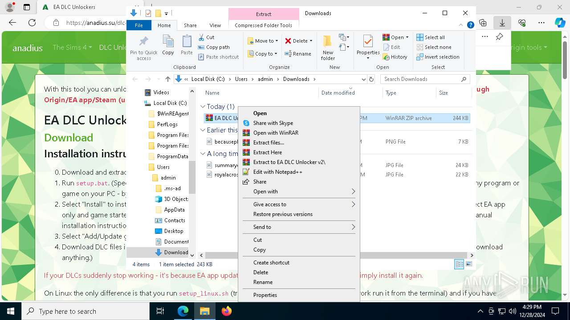570x320 pixels.
Task: Click Rename in Organize group
Action: point(298,54)
